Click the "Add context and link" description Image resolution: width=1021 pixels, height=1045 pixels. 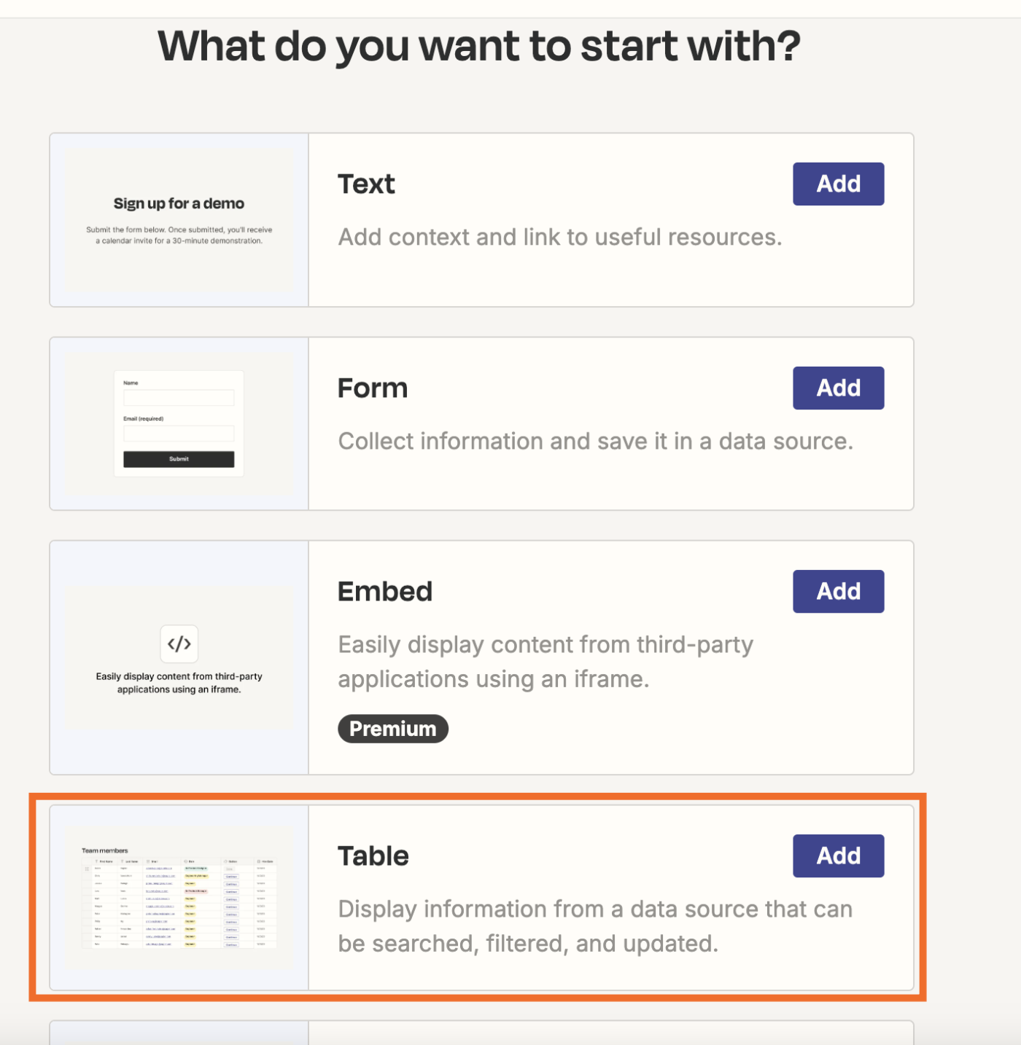tap(559, 238)
